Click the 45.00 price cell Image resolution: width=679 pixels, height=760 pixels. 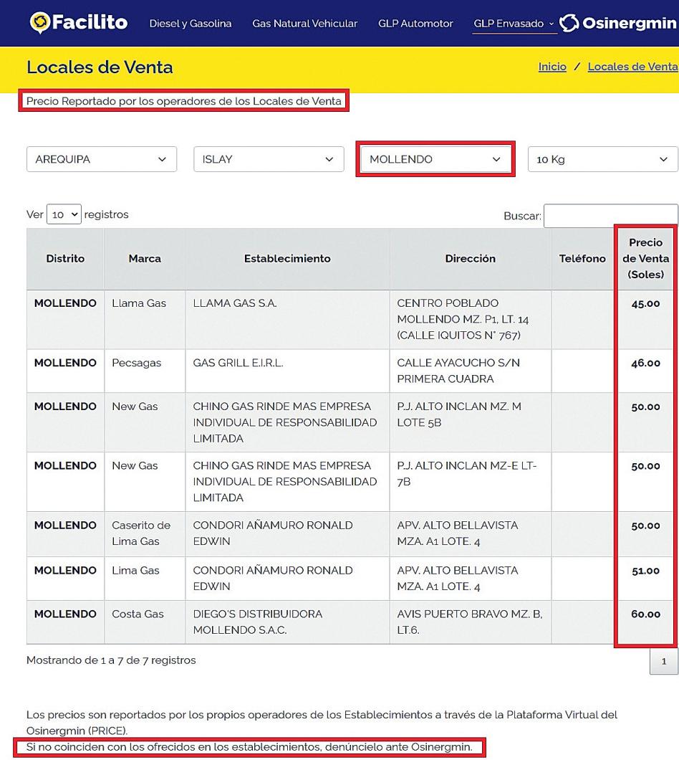point(645,319)
